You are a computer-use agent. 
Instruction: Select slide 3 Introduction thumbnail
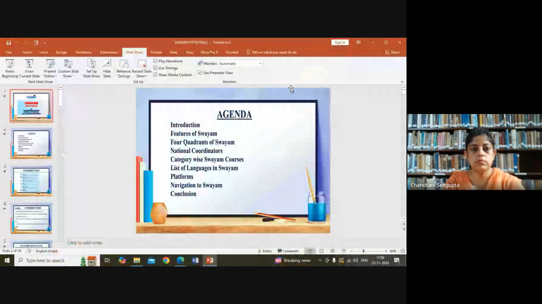[31, 181]
